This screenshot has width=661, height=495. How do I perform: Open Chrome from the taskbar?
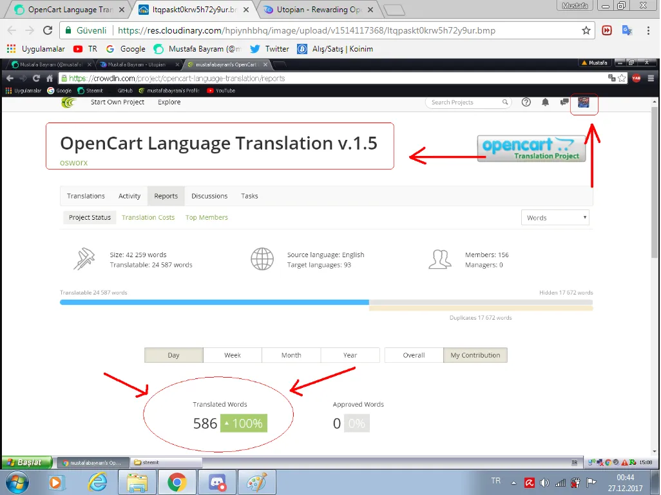(x=177, y=482)
